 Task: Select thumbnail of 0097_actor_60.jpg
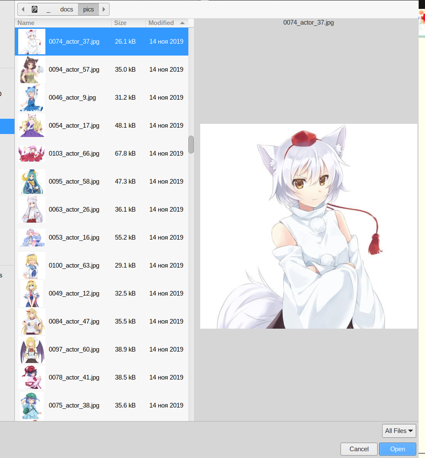point(32,349)
